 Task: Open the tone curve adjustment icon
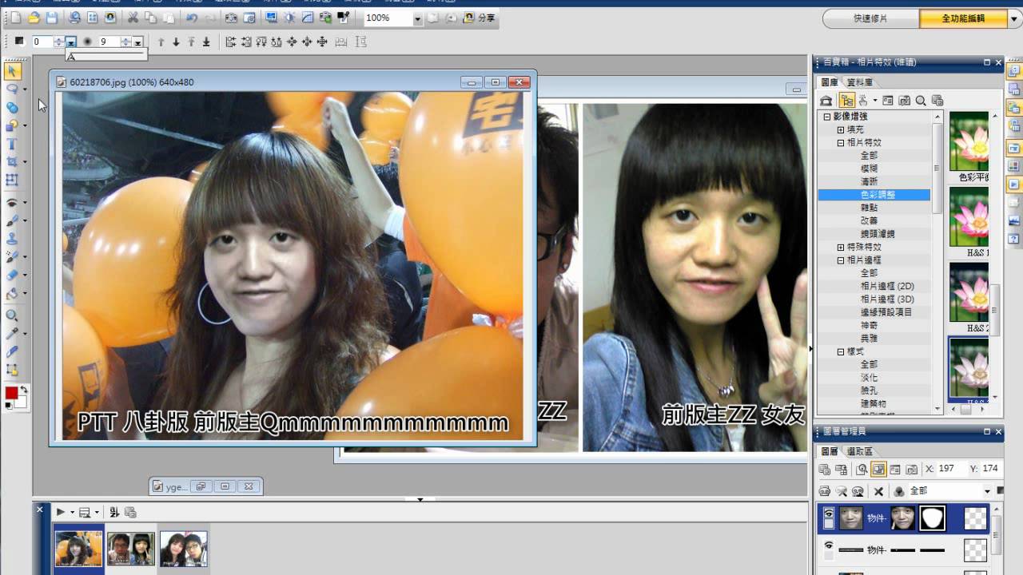coord(308,18)
